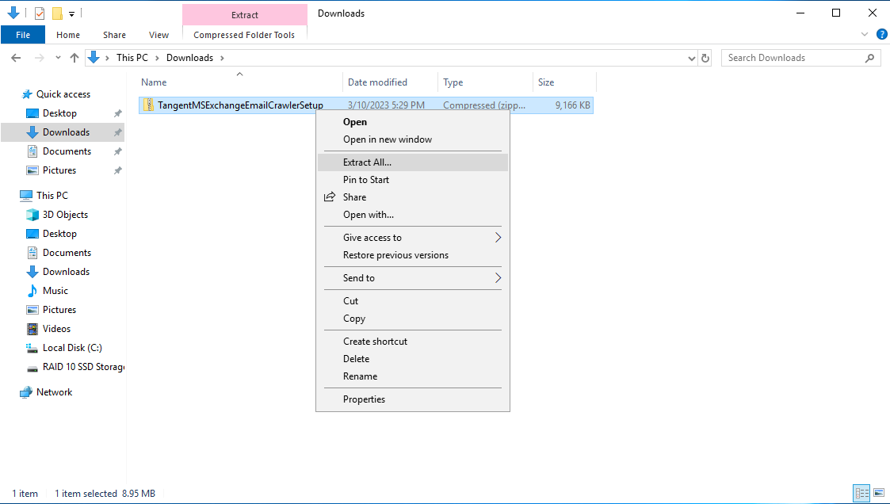This screenshot has height=504, width=890.
Task: Switch to large icons view in status bar
Action: [879, 493]
